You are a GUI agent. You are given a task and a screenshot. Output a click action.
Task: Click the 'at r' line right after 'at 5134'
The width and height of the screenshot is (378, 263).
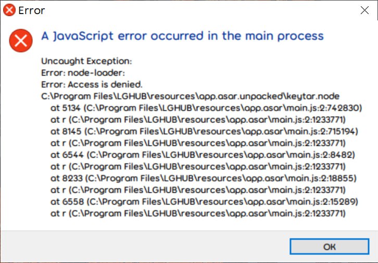[198, 120]
